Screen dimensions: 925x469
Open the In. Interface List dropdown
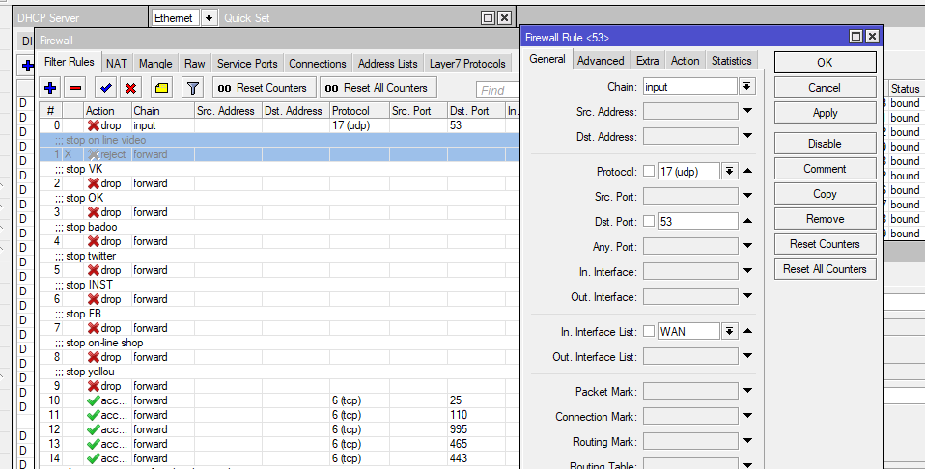click(729, 332)
